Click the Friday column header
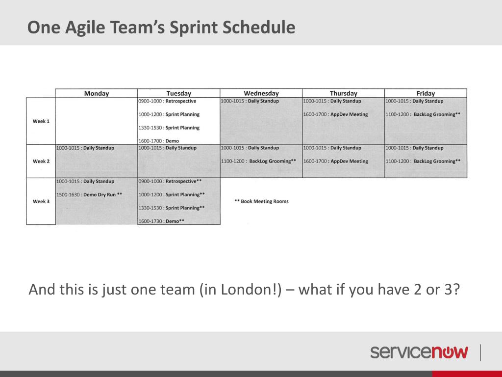Screen dimensions: 502x377 pyautogui.click(x=426, y=93)
